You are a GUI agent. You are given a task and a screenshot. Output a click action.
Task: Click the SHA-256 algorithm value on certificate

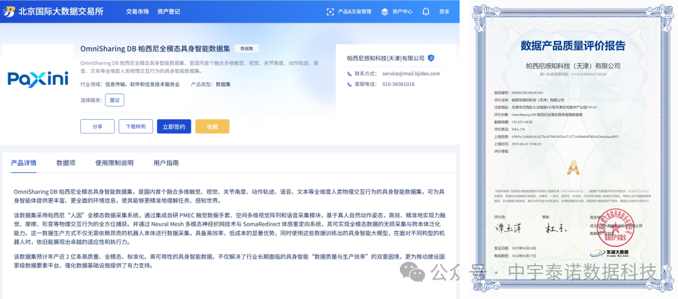[x=519, y=129]
